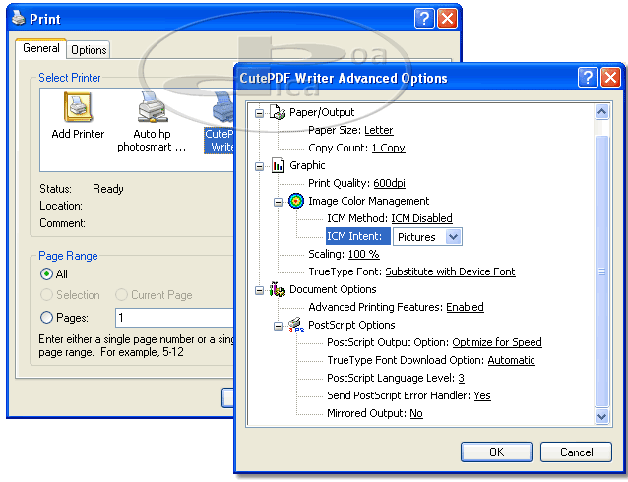
Task: Switch to the General tab
Action: [41, 48]
